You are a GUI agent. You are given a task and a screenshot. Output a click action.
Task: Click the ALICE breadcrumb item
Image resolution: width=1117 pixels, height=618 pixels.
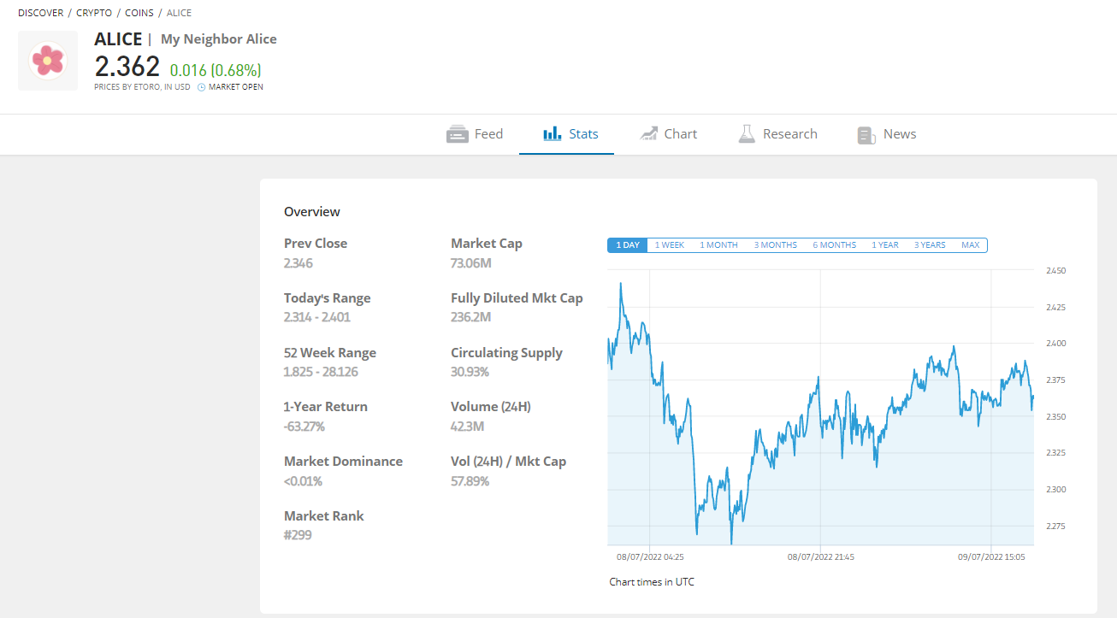point(179,13)
